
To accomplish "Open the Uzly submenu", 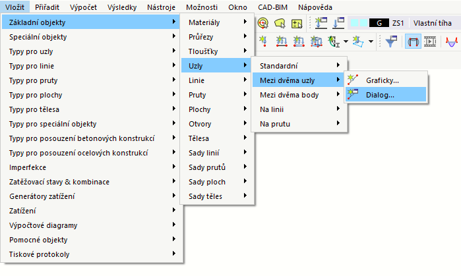I will (x=217, y=66).
